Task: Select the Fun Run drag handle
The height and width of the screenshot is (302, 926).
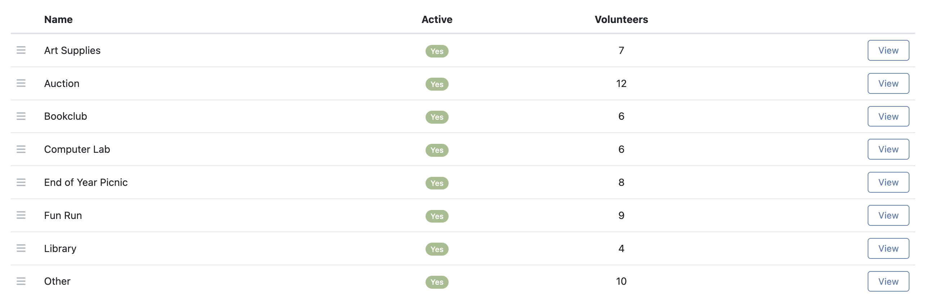Action: coord(21,215)
